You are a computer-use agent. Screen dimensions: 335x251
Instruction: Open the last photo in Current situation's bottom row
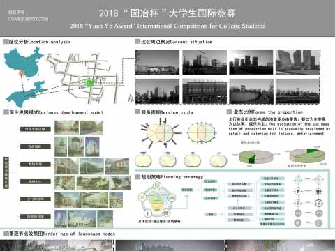[297, 91]
